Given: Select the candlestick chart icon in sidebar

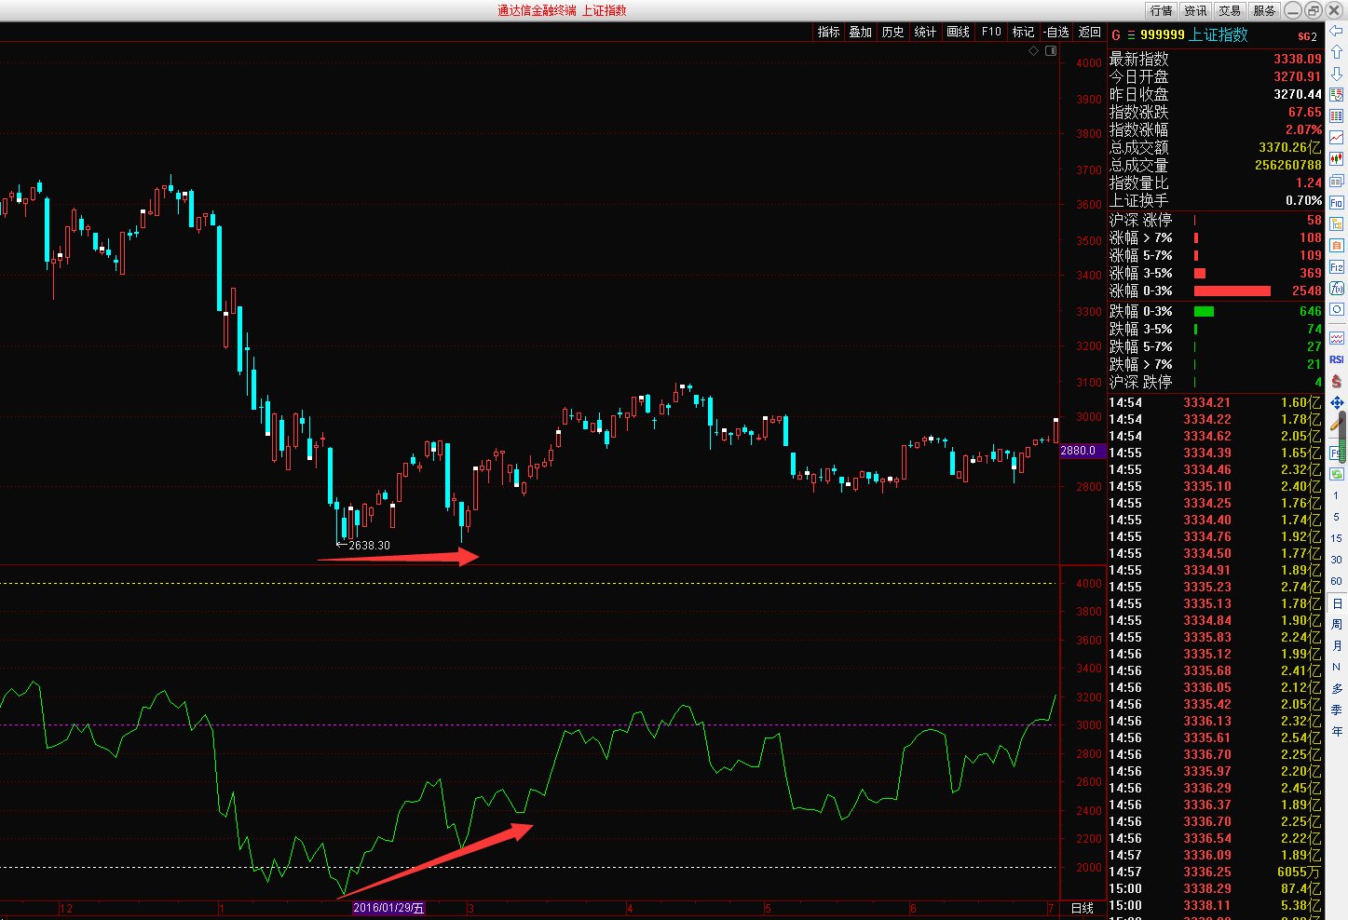Looking at the screenshot, I should (1336, 159).
